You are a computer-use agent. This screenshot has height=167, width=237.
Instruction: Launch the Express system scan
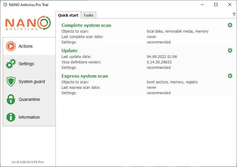point(85,76)
